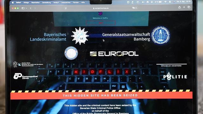This screenshot has height=114, width=203.
Task: Click the POLITIE logo
Action: (x=175, y=76)
